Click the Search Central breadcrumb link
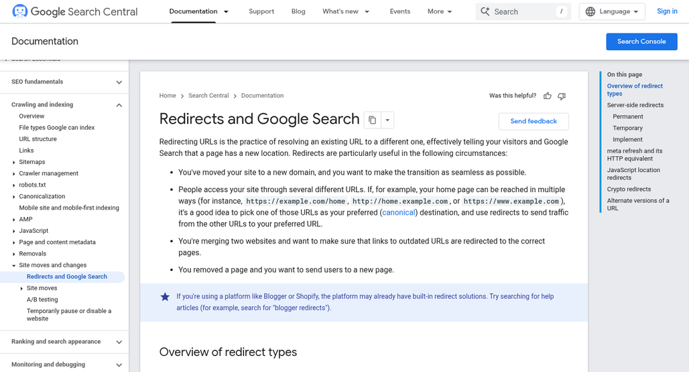The width and height of the screenshot is (689, 372). point(208,96)
